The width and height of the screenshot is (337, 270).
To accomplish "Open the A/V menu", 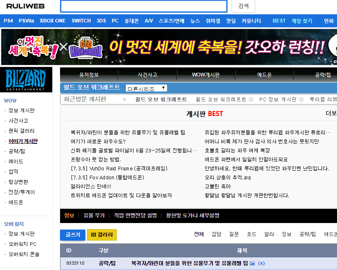I will [149, 21].
